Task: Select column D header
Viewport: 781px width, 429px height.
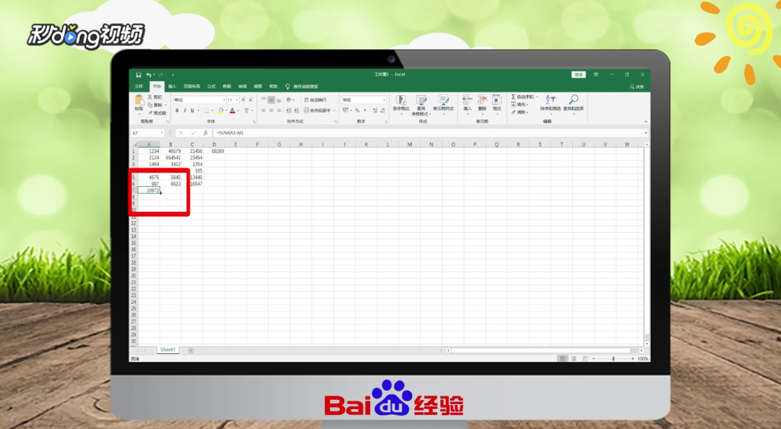Action: coord(214,144)
